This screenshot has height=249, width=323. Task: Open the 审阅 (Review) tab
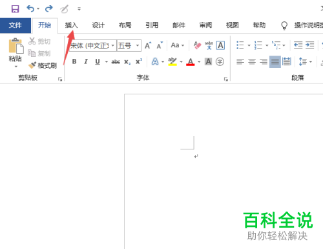pyautogui.click(x=205, y=25)
